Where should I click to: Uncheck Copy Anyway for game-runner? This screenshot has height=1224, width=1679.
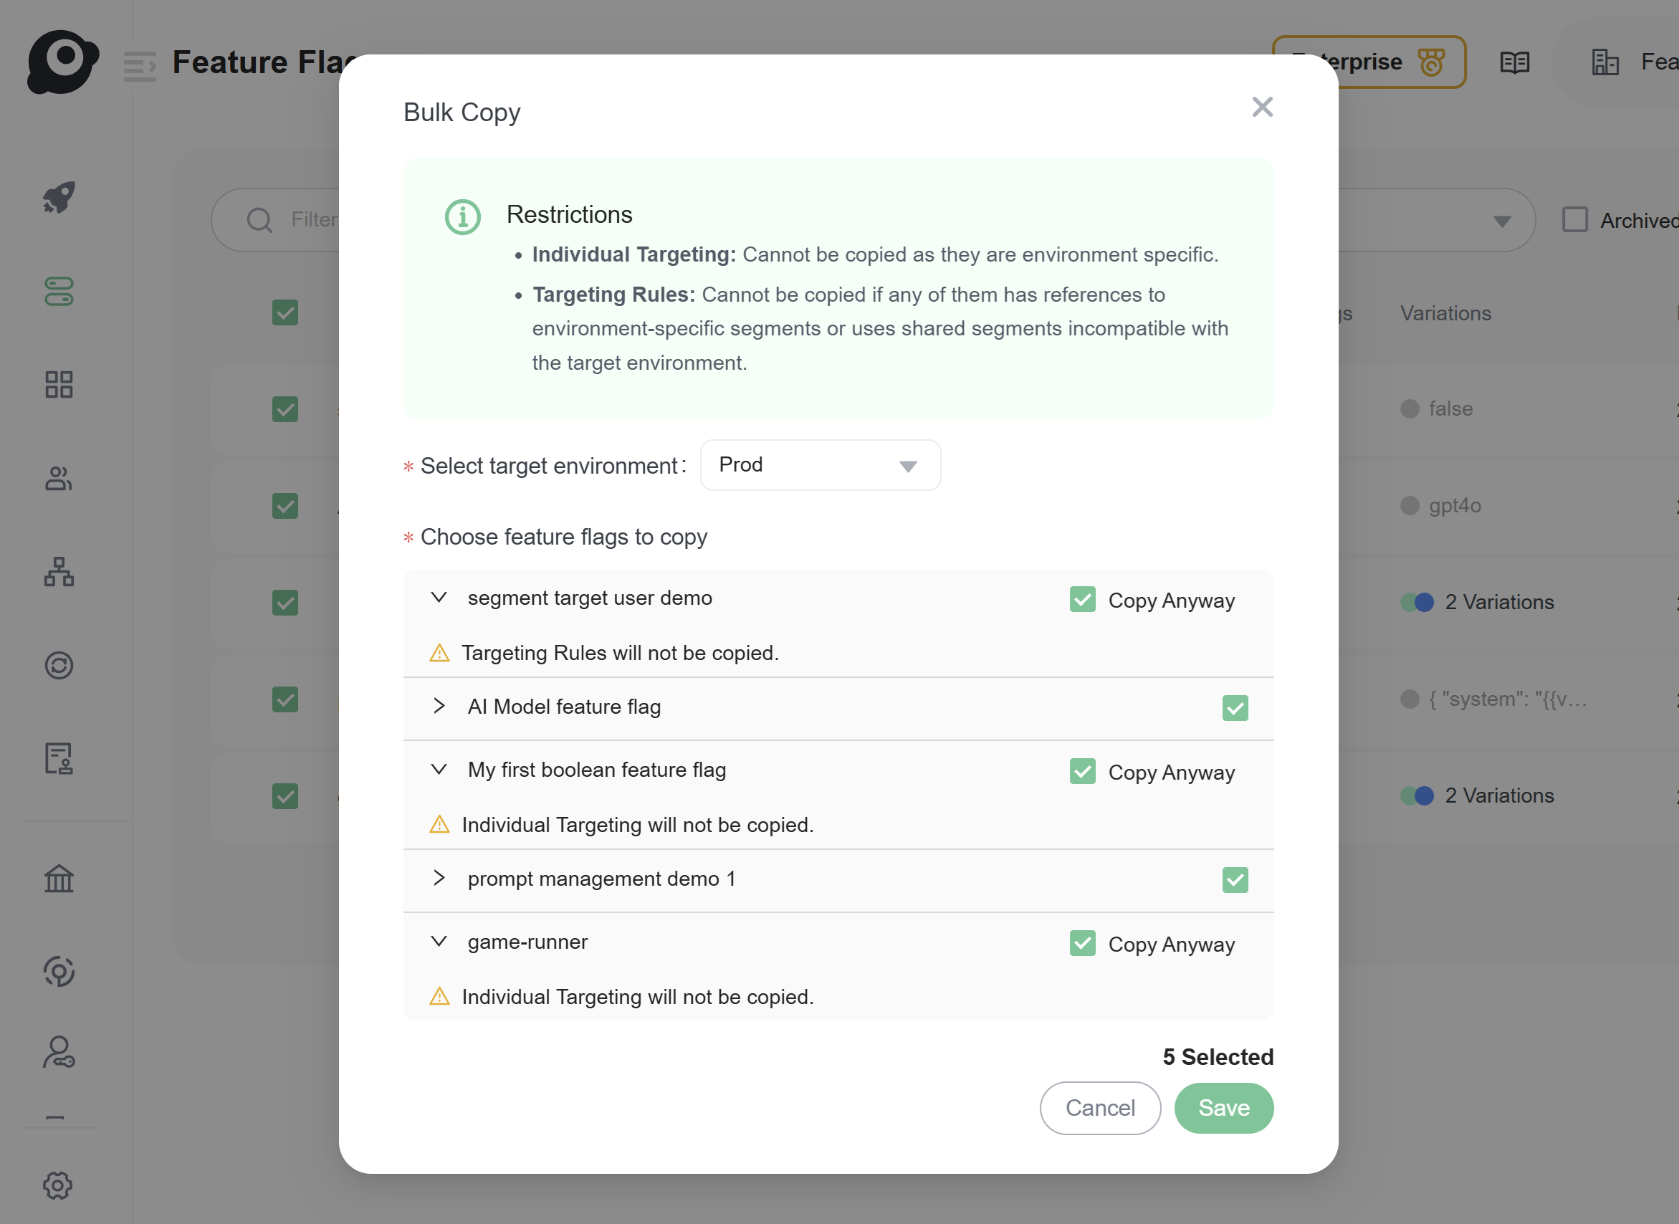pos(1083,943)
